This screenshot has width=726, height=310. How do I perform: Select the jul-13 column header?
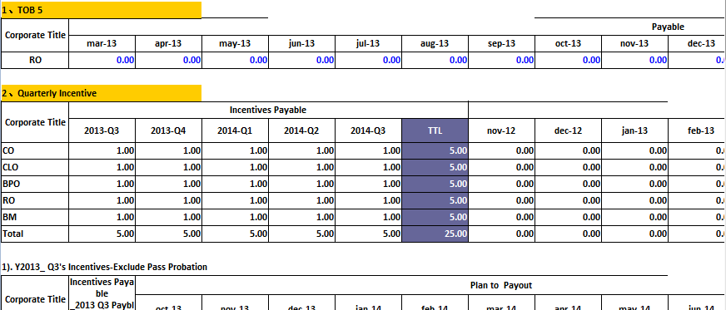click(x=369, y=44)
